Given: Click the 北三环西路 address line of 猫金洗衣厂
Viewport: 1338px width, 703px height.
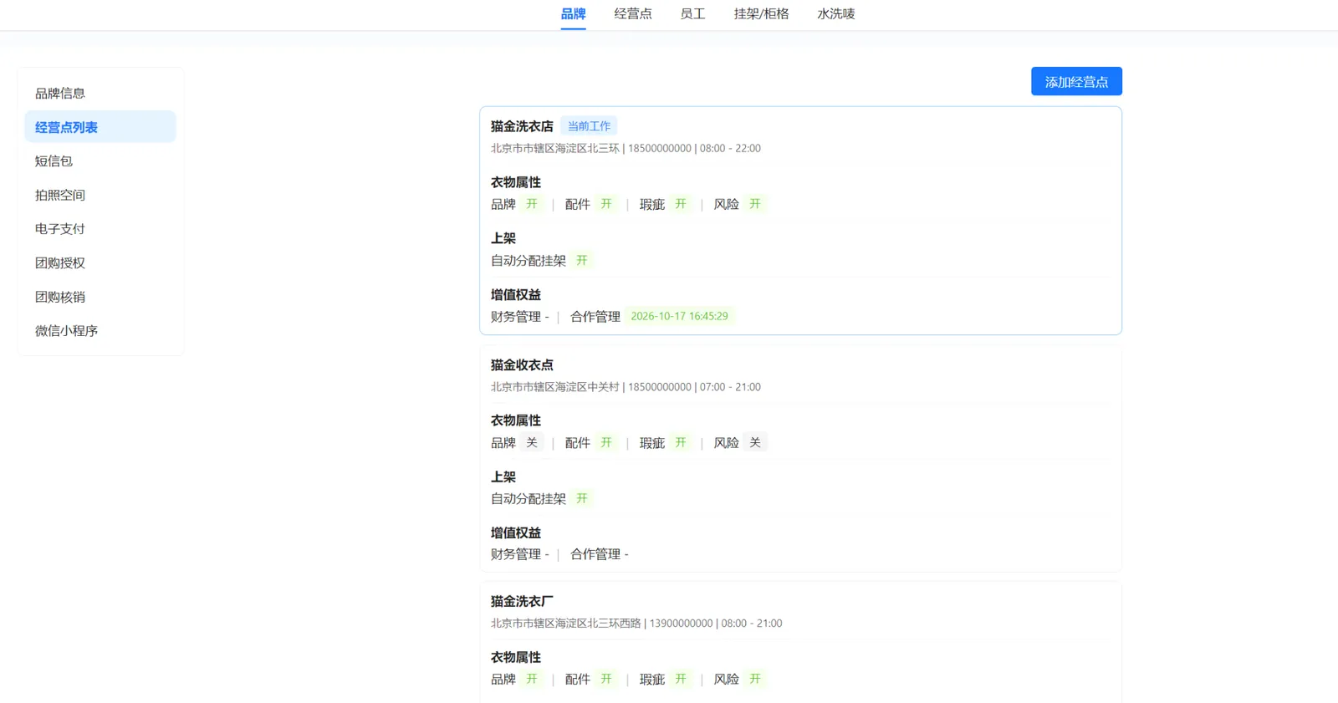Looking at the screenshot, I should click(x=636, y=624).
